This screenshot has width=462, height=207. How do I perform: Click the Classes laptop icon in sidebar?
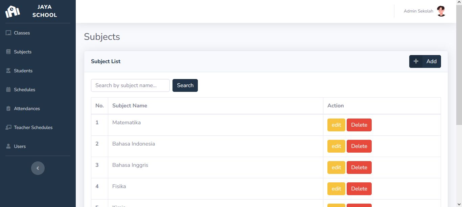click(8, 33)
